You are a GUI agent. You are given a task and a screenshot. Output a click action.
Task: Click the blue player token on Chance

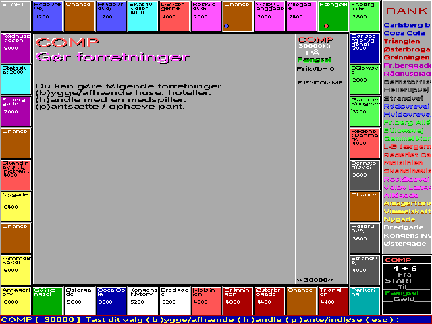pos(227,26)
